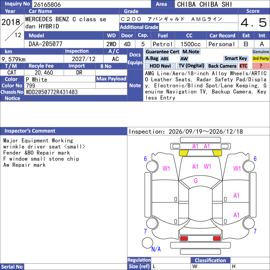Click the spare tire N/A circle

[x=147, y=243]
